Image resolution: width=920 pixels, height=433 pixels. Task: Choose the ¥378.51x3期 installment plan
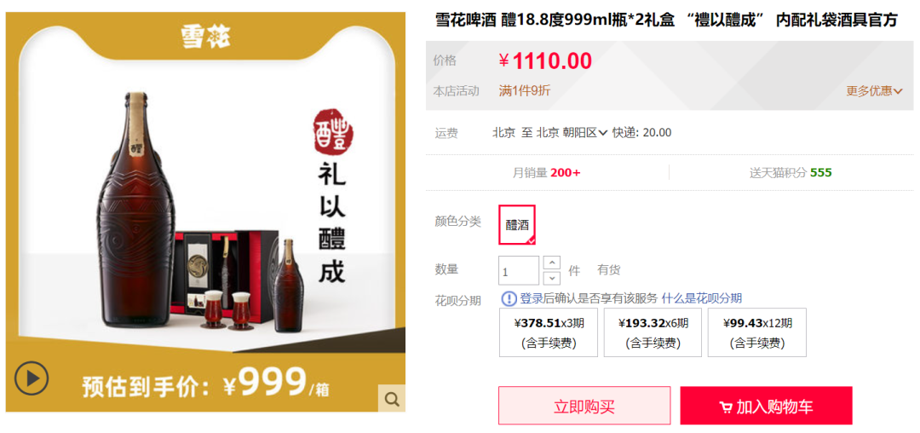point(549,332)
